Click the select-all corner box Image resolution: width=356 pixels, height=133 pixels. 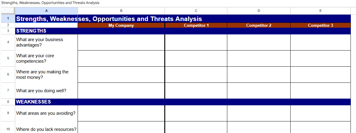(x=8, y=11)
